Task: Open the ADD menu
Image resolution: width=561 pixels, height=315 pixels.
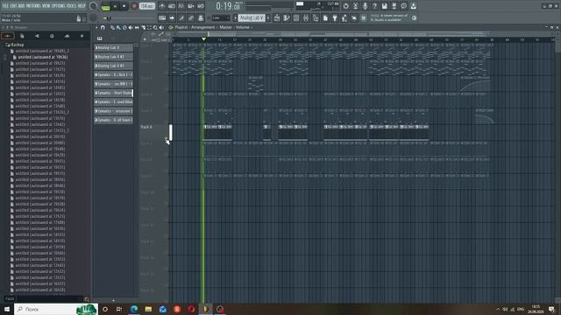Action: point(21,6)
